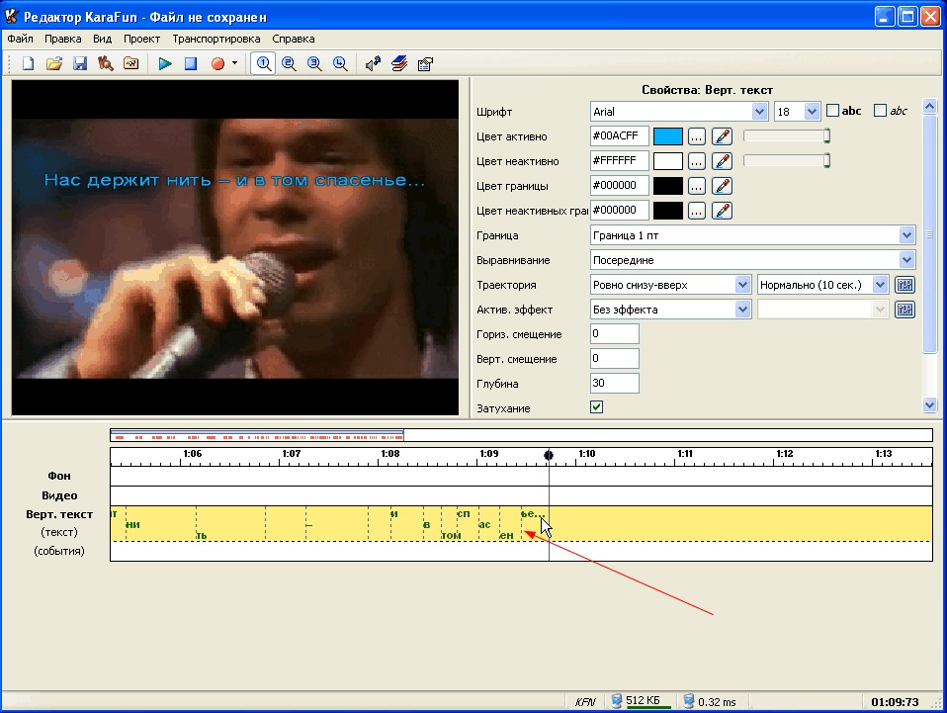Edit the Цвет неактивно hex field
The image size is (947, 713).
[x=619, y=161]
